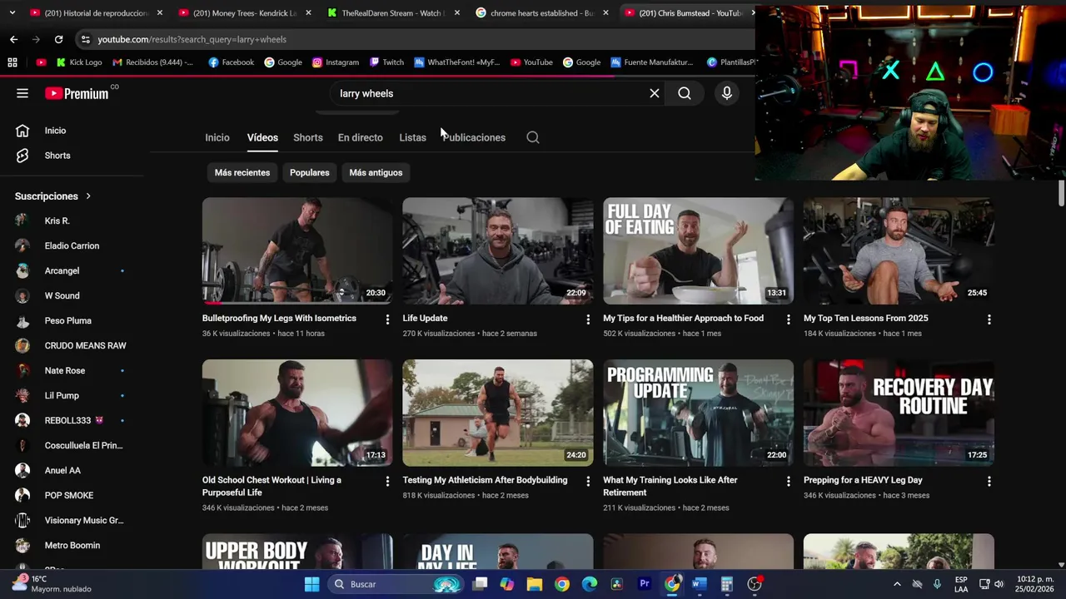1066x599 pixels.
Task: Filter videos by Más antiguos
Action: pos(376,172)
